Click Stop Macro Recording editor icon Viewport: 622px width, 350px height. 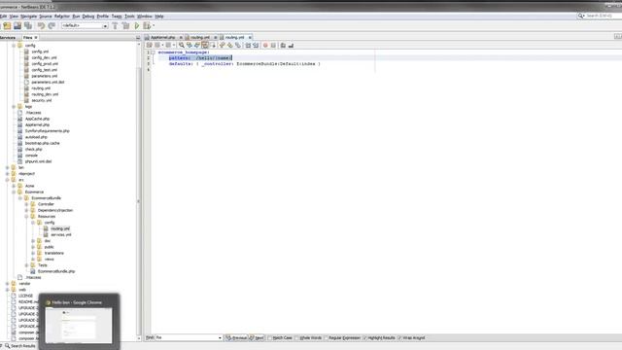point(273,46)
